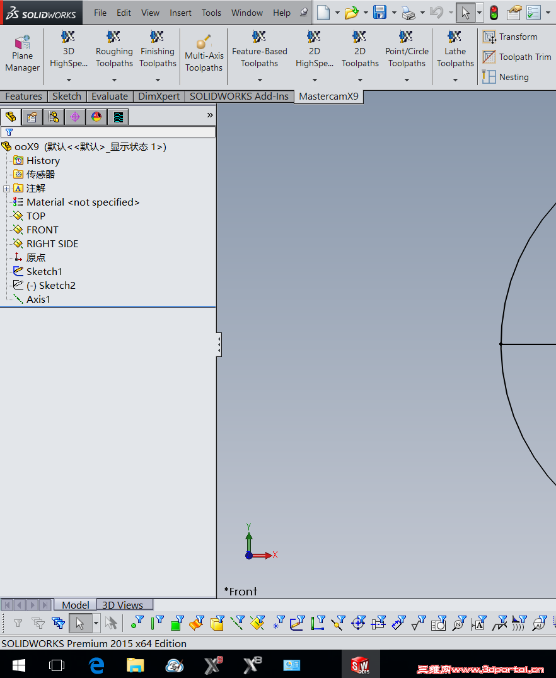Switch to the Features tab
The width and height of the screenshot is (556, 678).
(23, 96)
